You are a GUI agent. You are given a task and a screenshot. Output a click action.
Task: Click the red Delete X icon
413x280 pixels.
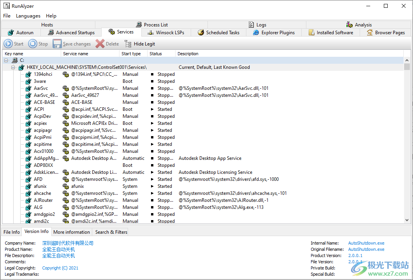tap(100, 44)
